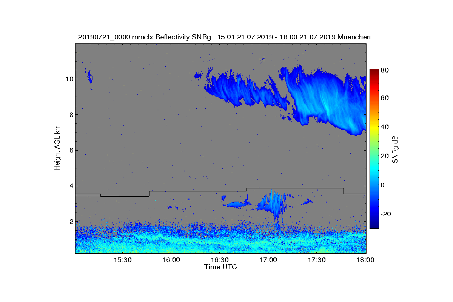Click the 17:30 time tick label
Viewport: 453px width, 302px height.
[317, 260]
